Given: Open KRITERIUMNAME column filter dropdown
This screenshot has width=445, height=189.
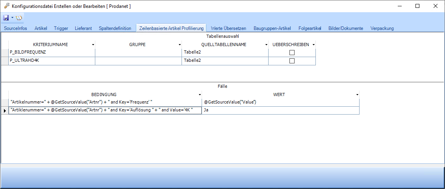Looking at the screenshot, I should tap(93, 45).
